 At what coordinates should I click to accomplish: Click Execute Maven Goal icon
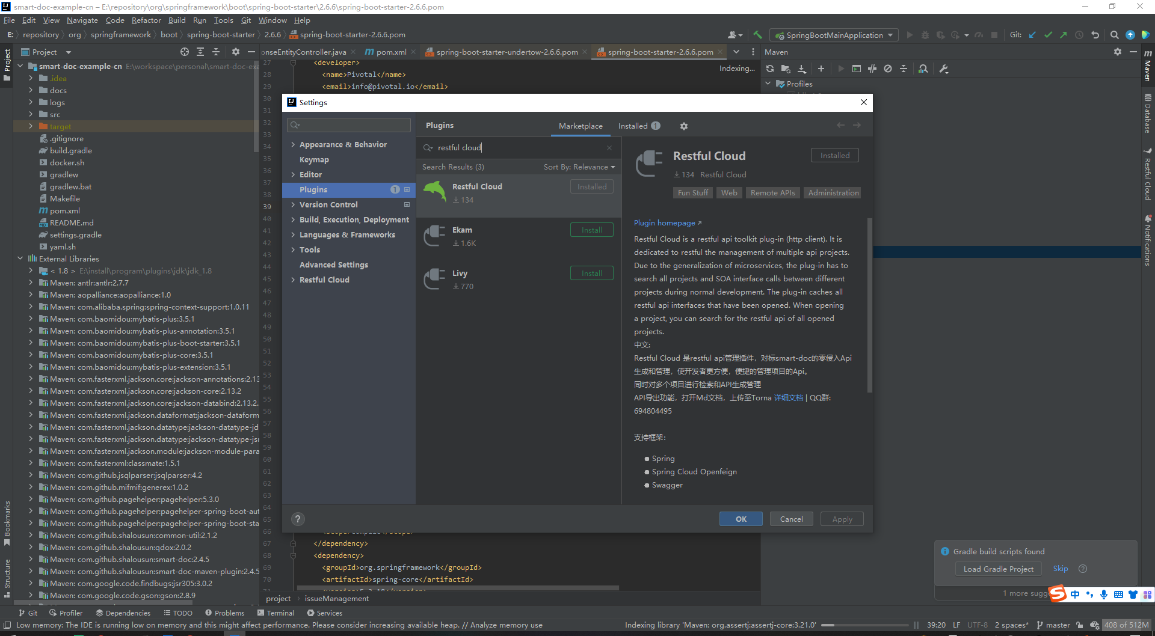click(857, 69)
